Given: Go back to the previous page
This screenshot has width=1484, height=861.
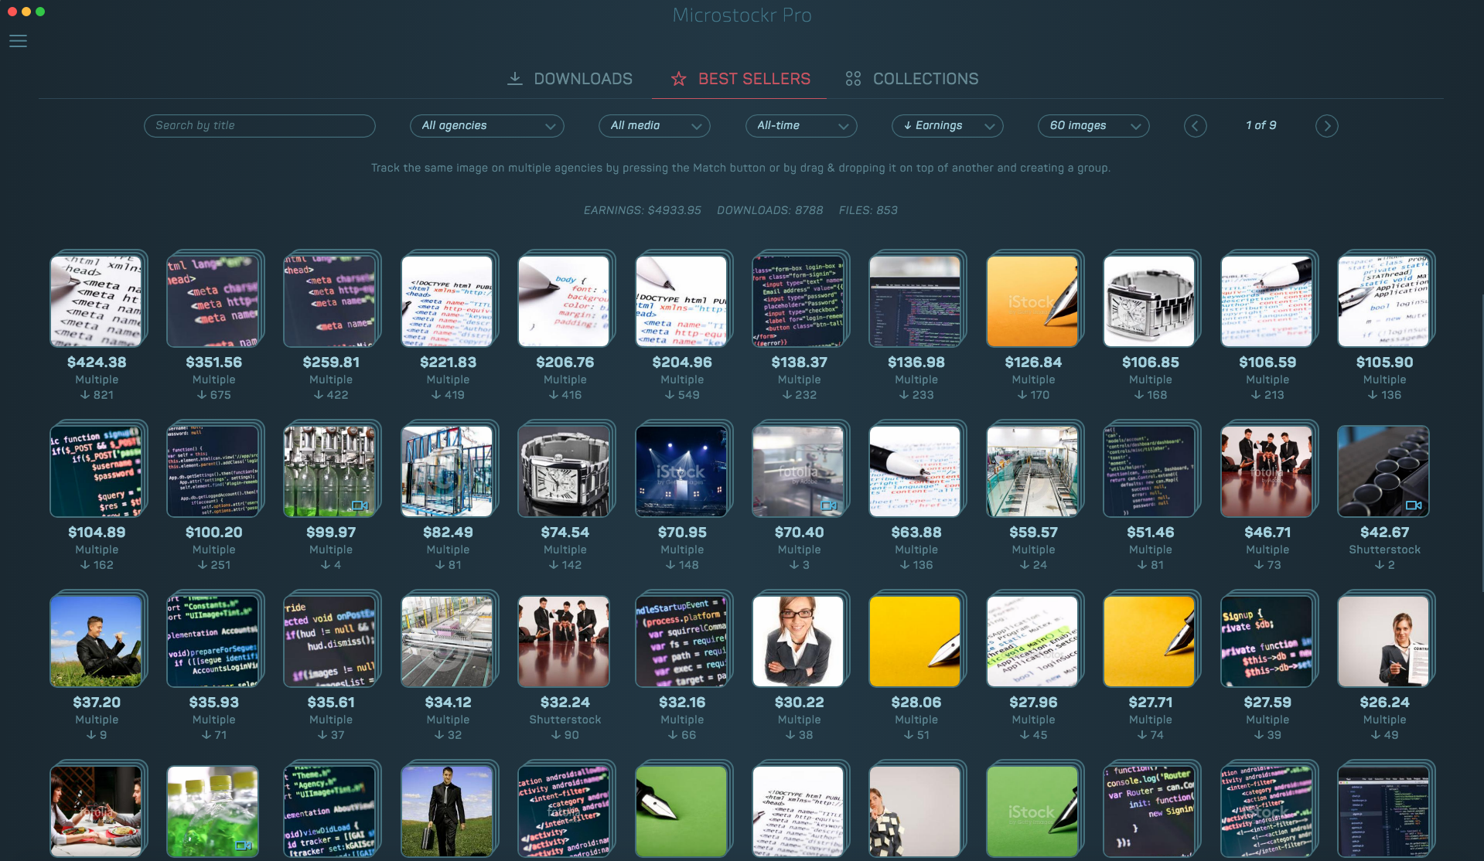Looking at the screenshot, I should pyautogui.click(x=1195, y=125).
